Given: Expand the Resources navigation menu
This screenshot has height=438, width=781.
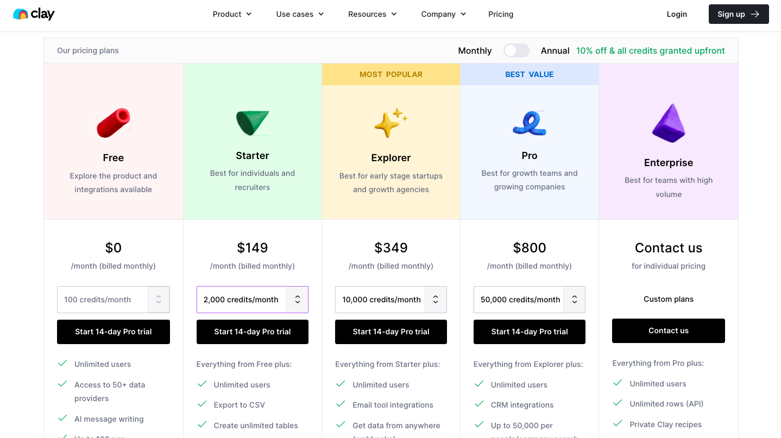Looking at the screenshot, I should pyautogui.click(x=373, y=14).
